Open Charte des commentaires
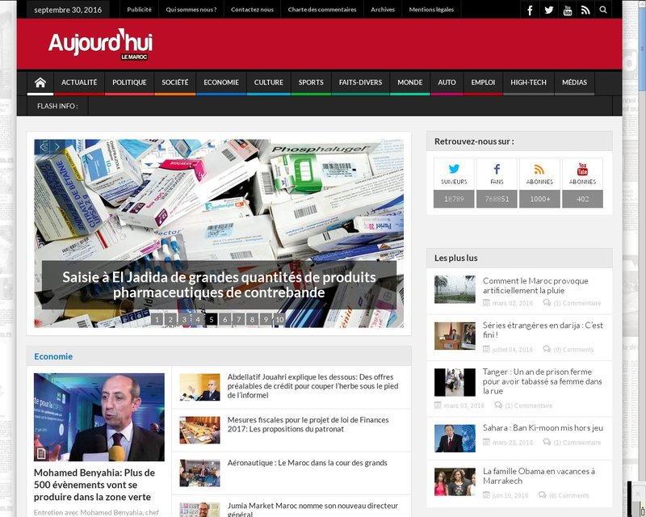Viewport: 646px width, 517px height. pyautogui.click(x=322, y=10)
